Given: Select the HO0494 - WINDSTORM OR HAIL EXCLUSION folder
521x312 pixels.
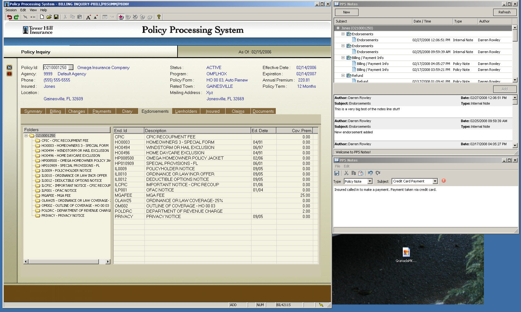Looking at the screenshot, I should (75, 151).
